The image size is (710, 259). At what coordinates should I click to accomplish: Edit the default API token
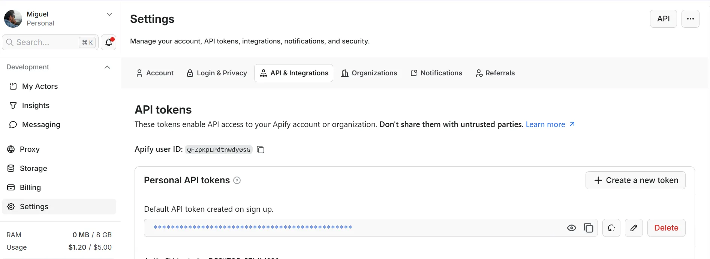(x=634, y=228)
